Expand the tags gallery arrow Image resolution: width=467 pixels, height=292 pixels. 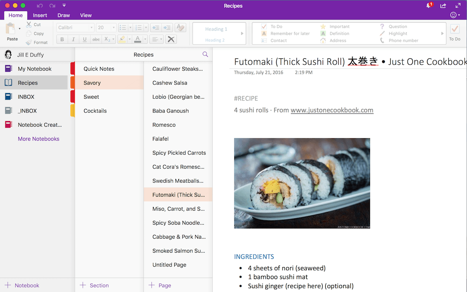pyautogui.click(x=442, y=33)
